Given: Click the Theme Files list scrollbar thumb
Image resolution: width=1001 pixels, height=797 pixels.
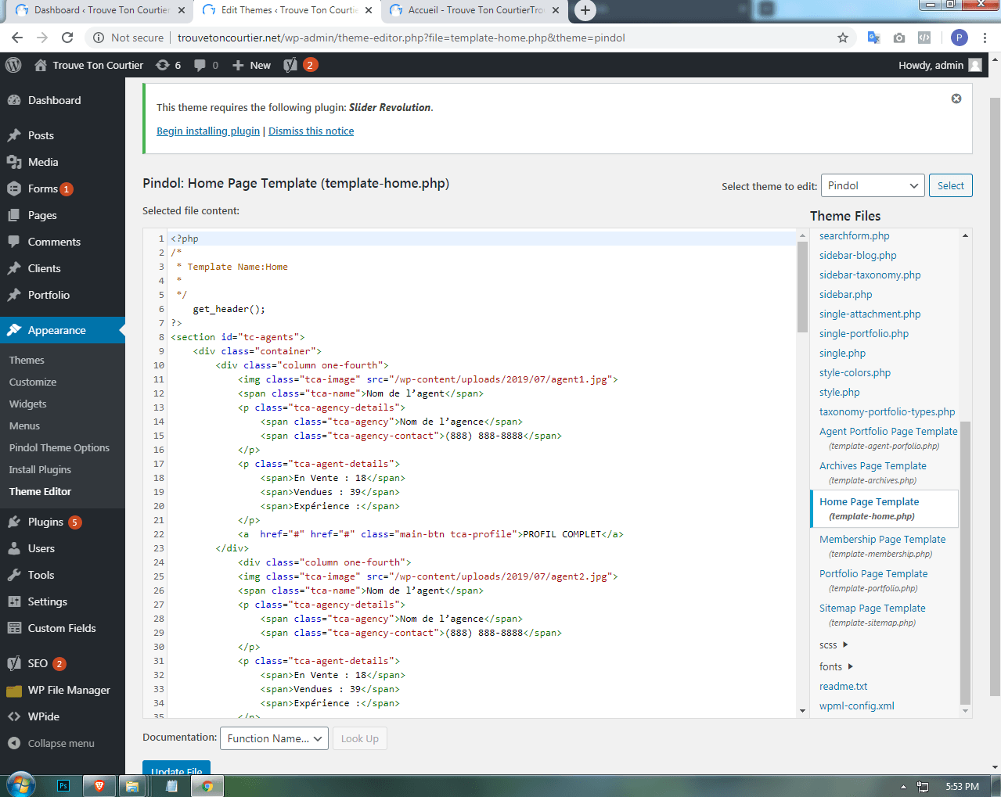Looking at the screenshot, I should 965,563.
